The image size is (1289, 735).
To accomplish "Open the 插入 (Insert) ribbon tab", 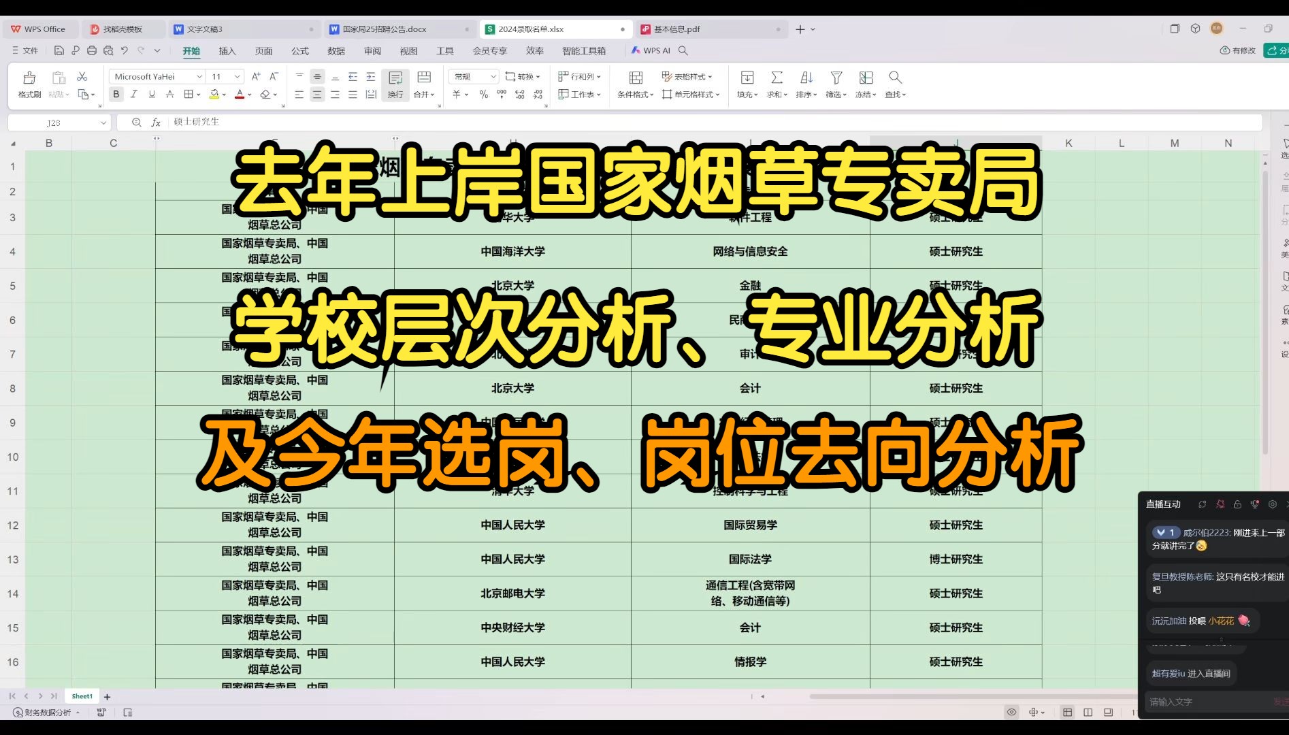I will pyautogui.click(x=227, y=51).
